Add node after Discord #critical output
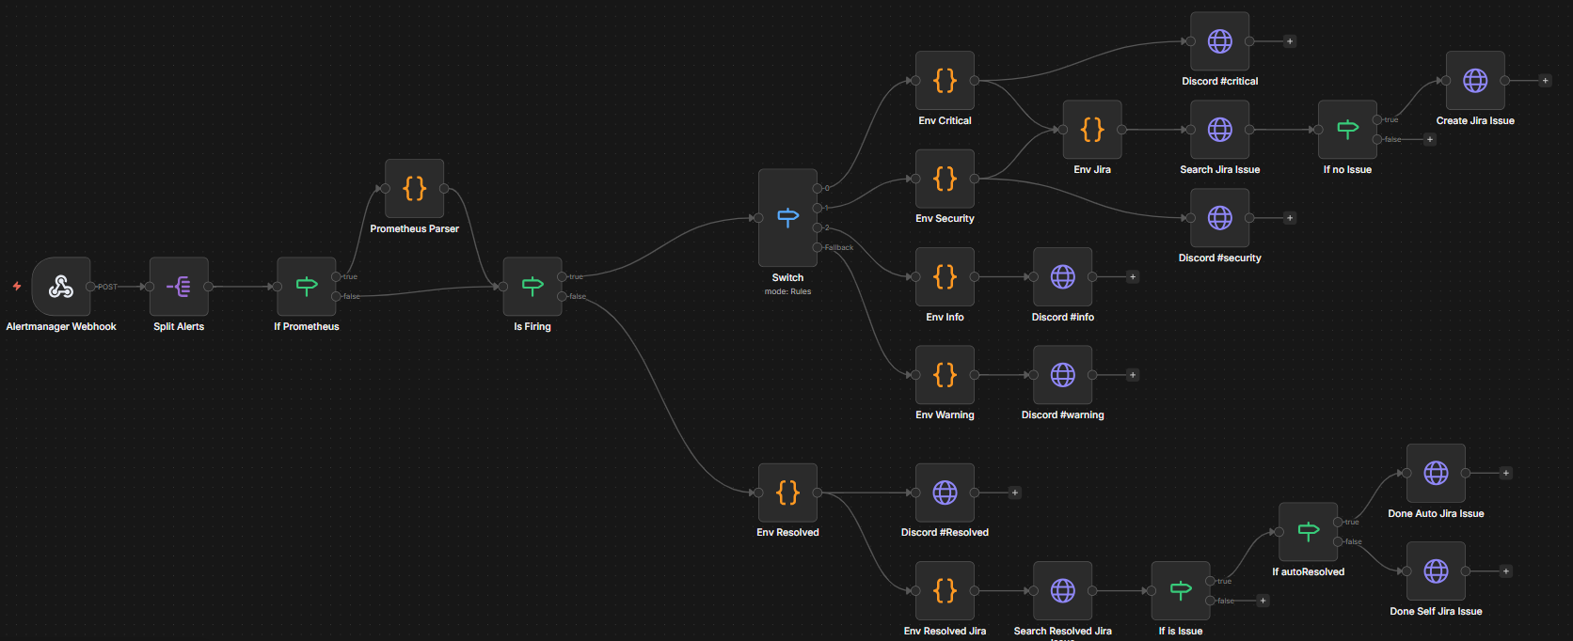 1290,41
